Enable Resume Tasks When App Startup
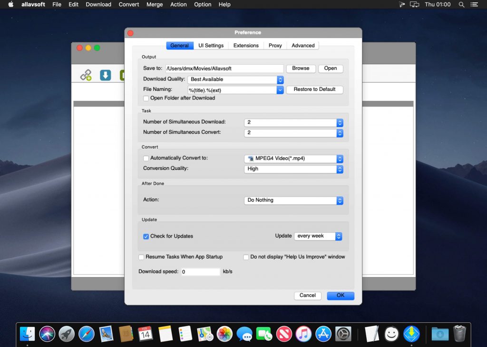The width and height of the screenshot is (487, 347). point(141,257)
